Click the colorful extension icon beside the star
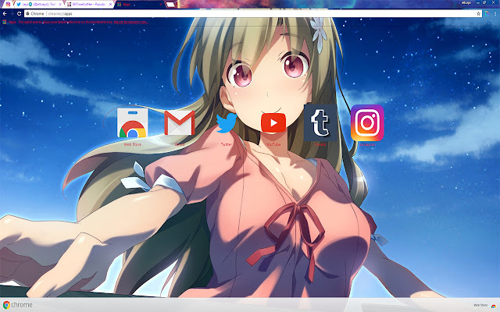The width and height of the screenshot is (500, 312). coord(487,14)
